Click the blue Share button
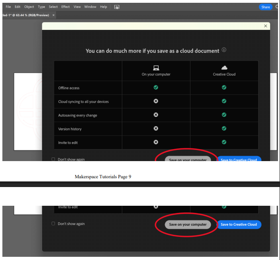The height and width of the screenshot is (260, 280). pos(265,7)
